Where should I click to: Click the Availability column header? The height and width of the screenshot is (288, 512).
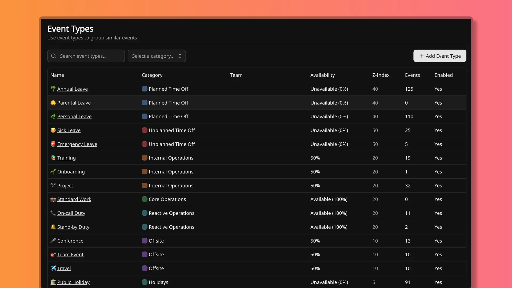pyautogui.click(x=322, y=75)
